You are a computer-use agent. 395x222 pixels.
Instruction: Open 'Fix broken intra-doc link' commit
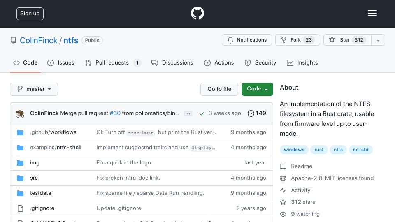(x=128, y=178)
